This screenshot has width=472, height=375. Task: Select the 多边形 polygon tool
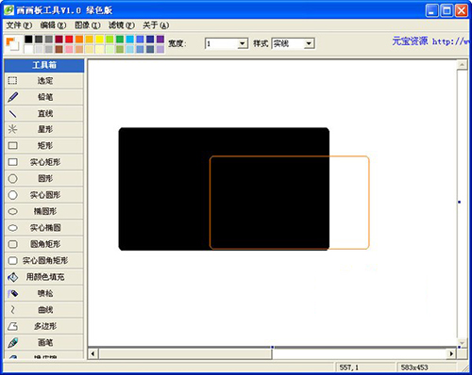pos(44,326)
